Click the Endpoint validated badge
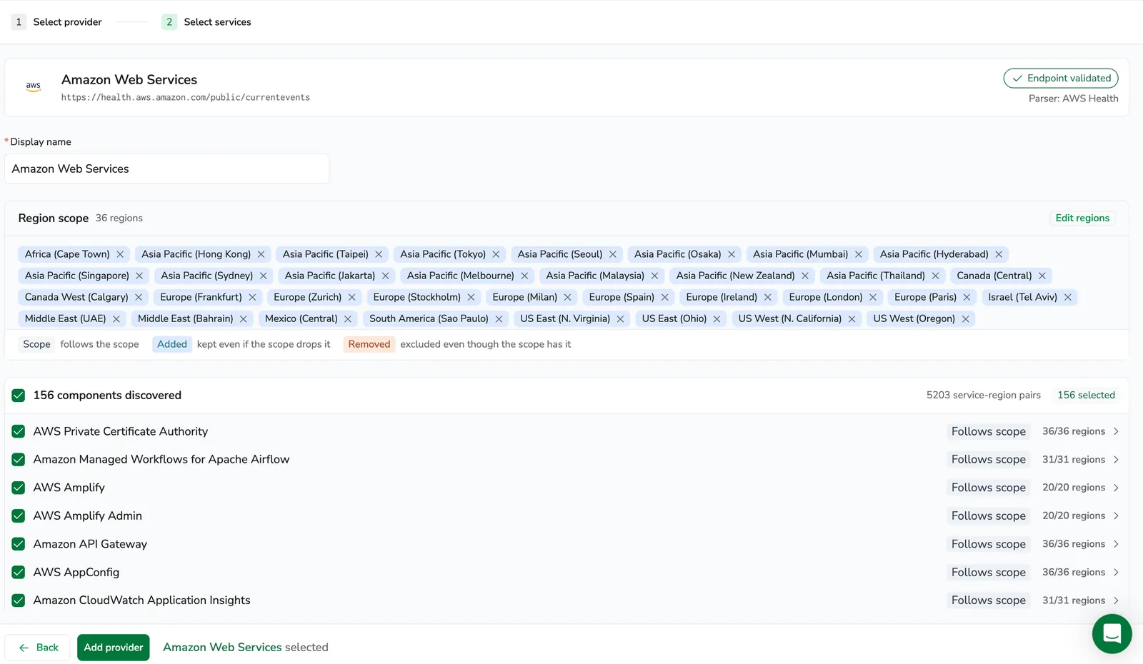 [x=1061, y=79]
